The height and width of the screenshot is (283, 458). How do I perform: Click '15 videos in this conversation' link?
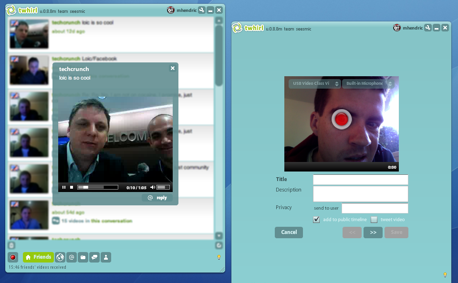tap(97, 221)
